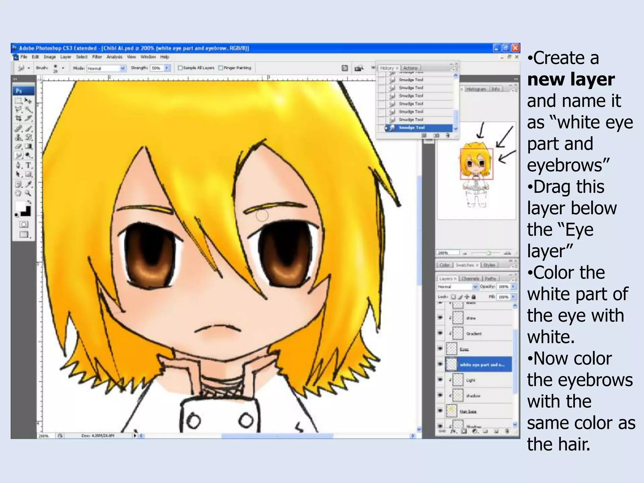The image size is (644, 483).
Task: Select the Notes tool
Action: pos(19,184)
